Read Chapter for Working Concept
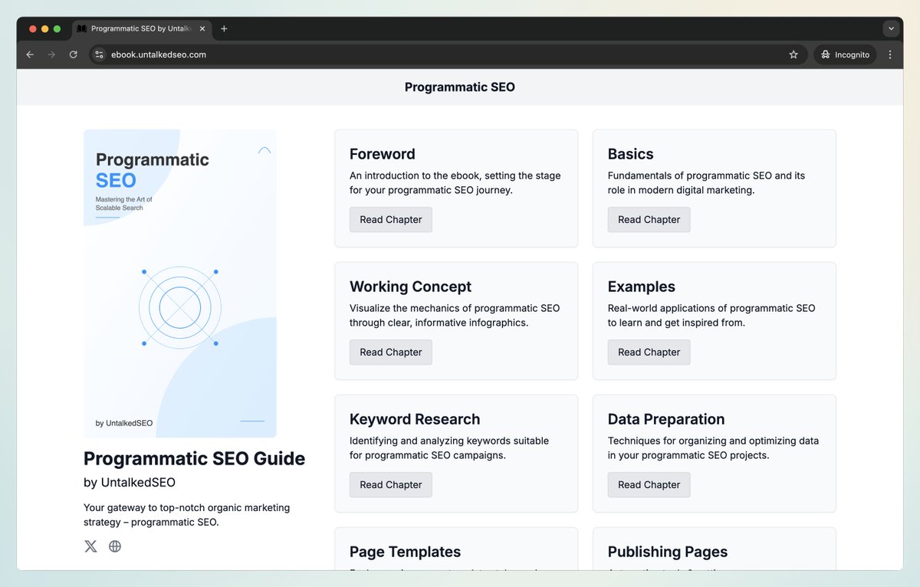The height and width of the screenshot is (587, 920). tap(391, 352)
